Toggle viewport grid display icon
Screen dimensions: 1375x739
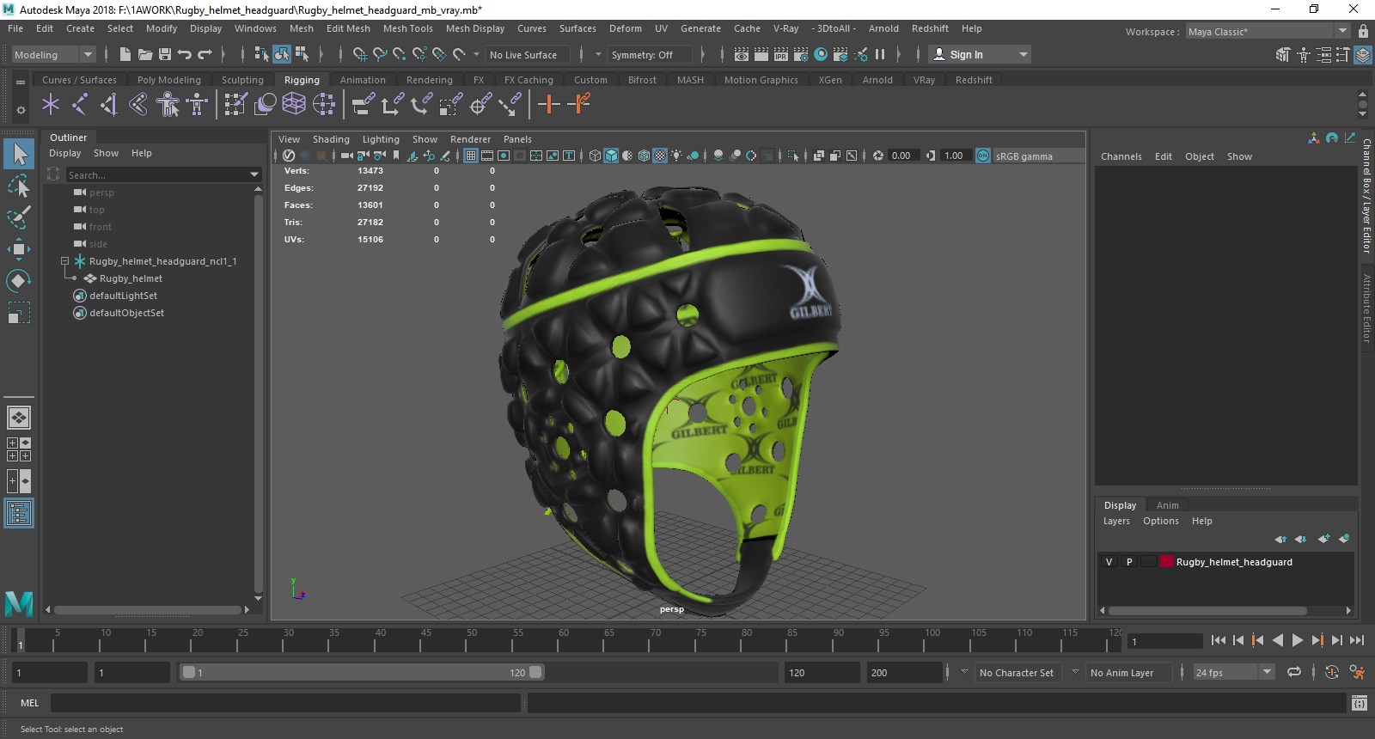click(471, 156)
